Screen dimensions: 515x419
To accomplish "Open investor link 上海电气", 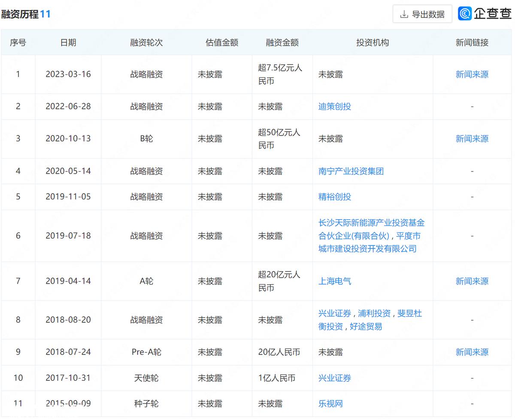I will (335, 281).
